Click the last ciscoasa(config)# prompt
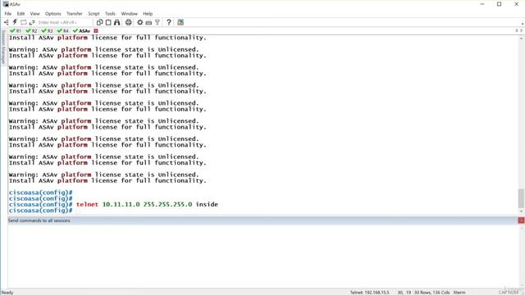Image resolution: width=525 pixels, height=295 pixels. (x=40, y=211)
